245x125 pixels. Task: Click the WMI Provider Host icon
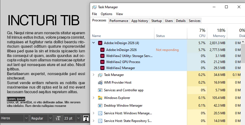click(x=100, y=83)
